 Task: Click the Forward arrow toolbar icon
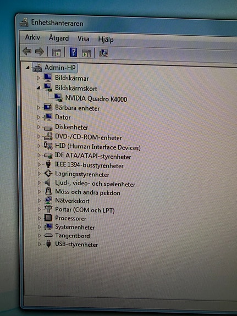tap(39, 52)
